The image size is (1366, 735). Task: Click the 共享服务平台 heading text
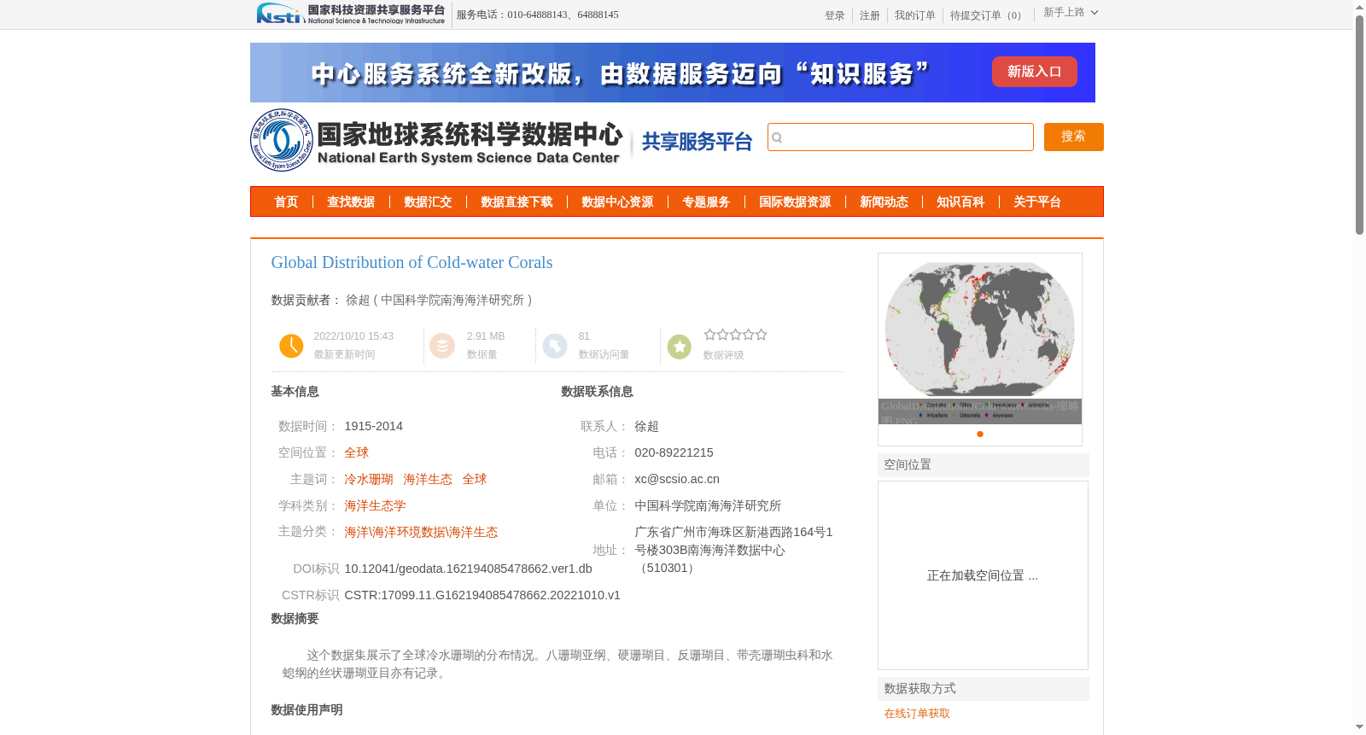(697, 142)
